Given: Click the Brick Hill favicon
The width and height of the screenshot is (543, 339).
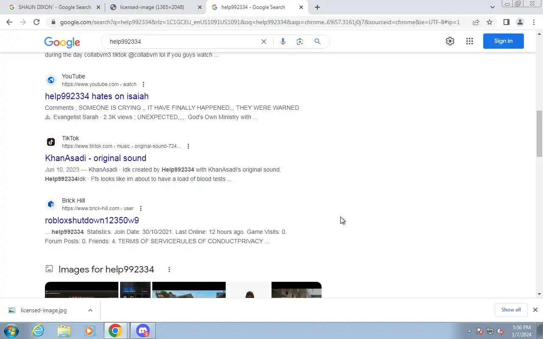Looking at the screenshot, I should pyautogui.click(x=51, y=204).
